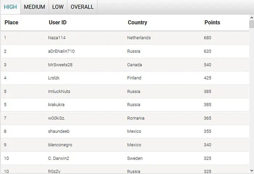The height and width of the screenshot is (174, 254).
Task: Click the Points column header
Action: pyautogui.click(x=212, y=22)
